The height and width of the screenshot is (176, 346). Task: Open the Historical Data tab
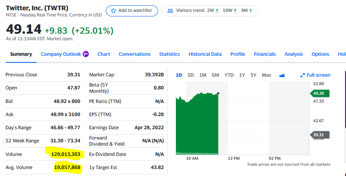(205, 54)
